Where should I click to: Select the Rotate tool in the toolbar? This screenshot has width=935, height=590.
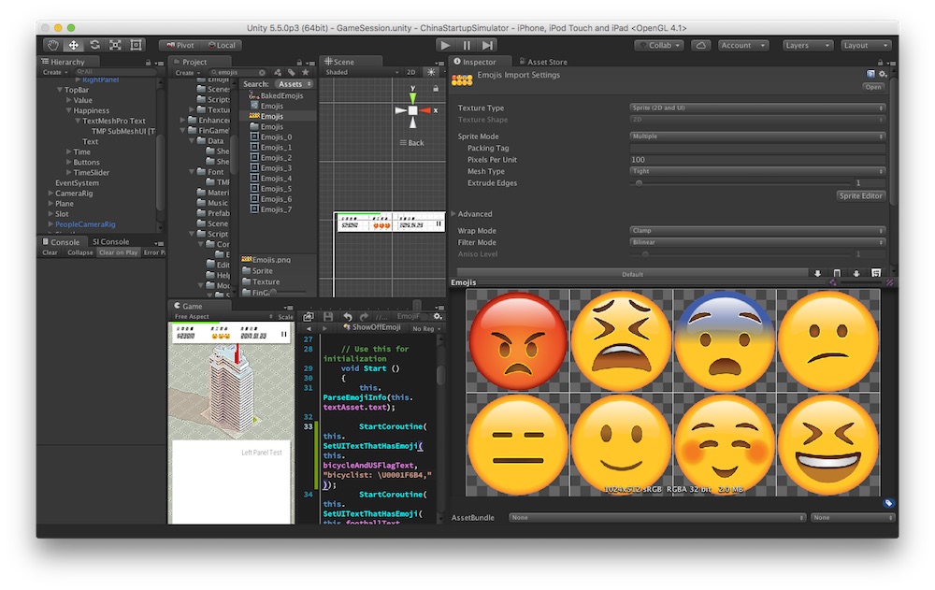(x=94, y=45)
